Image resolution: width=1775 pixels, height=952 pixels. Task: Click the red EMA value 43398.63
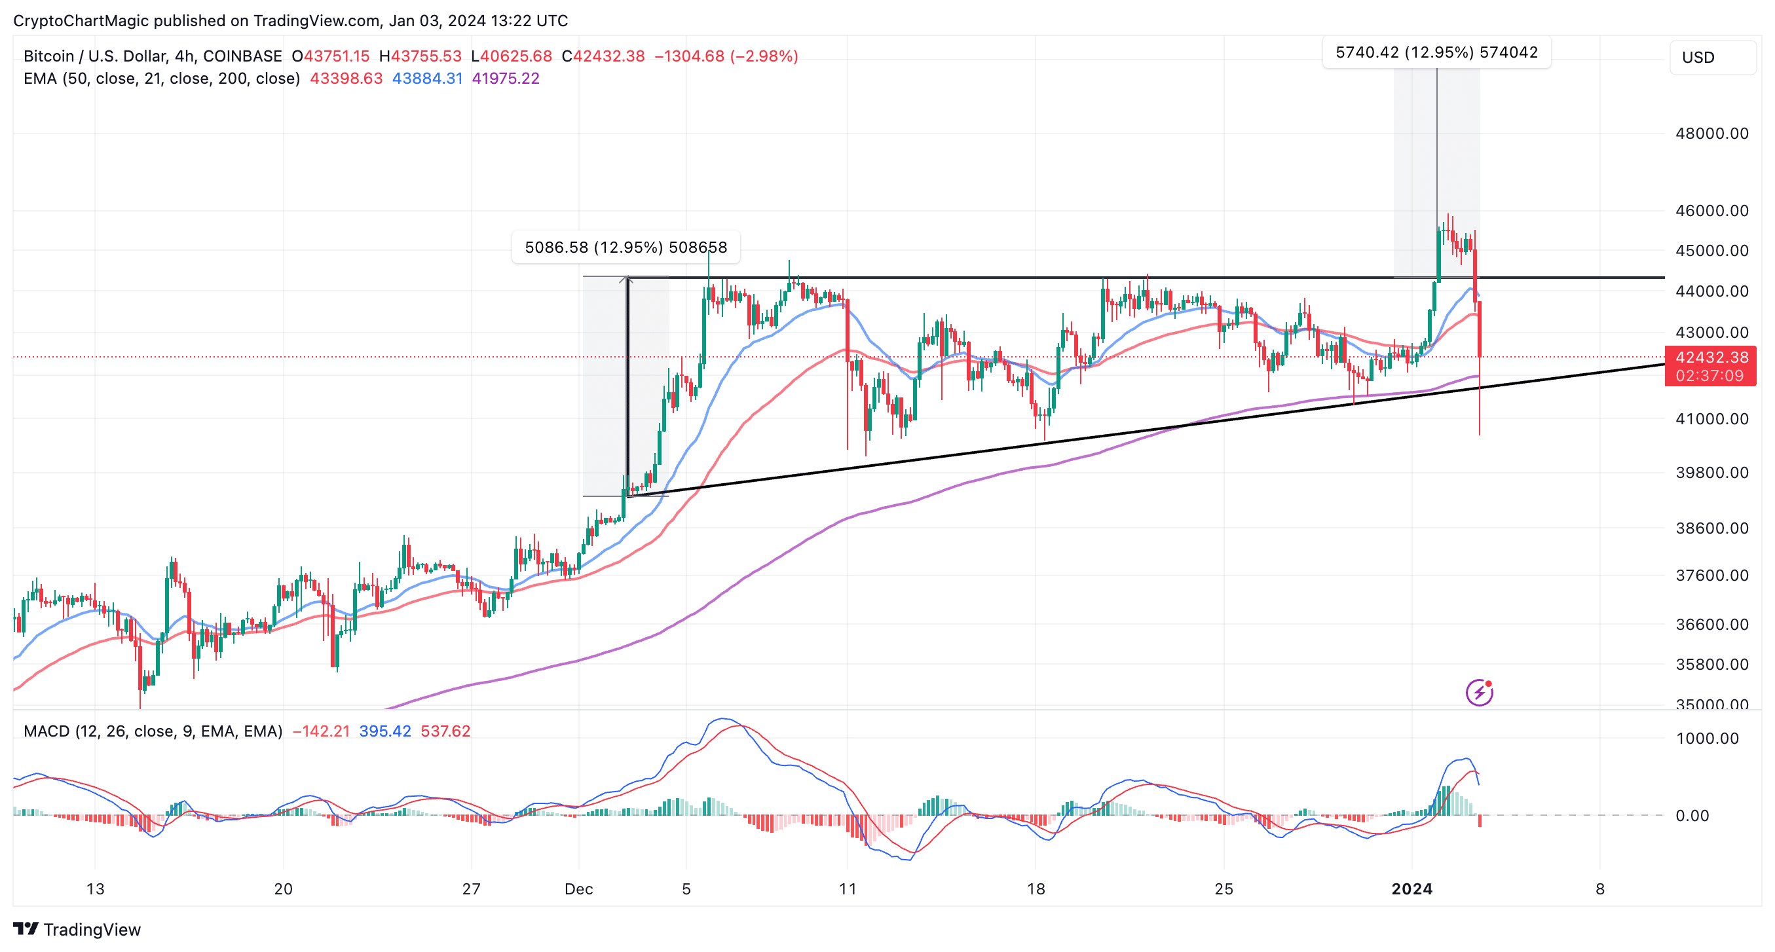(346, 79)
